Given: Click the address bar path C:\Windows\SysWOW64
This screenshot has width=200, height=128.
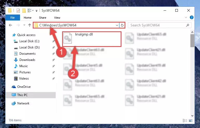Looking at the screenshot, I should pos(58,25).
